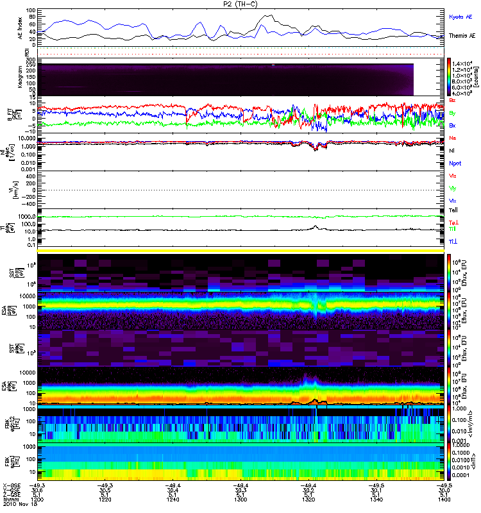Click the black "Tell" legend label

click(453, 210)
